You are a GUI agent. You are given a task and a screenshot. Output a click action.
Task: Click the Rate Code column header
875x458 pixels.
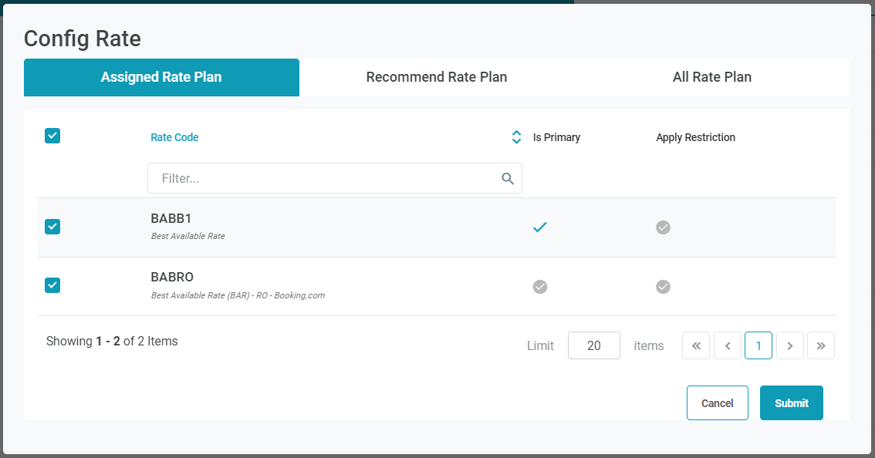coord(174,137)
